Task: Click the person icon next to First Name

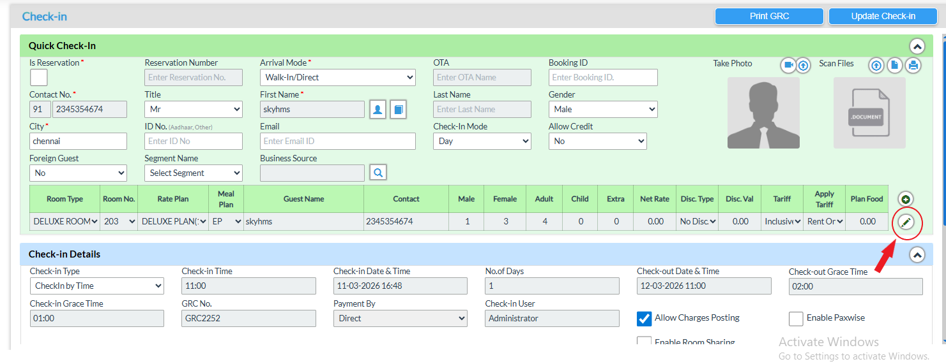Action: (378, 110)
